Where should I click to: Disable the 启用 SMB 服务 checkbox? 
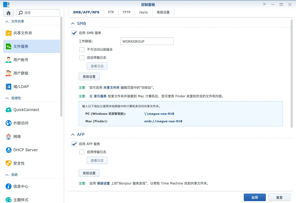pos(74,33)
